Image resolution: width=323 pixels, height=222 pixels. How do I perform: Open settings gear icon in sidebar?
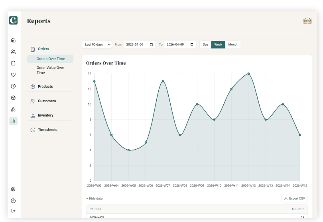coord(13,189)
